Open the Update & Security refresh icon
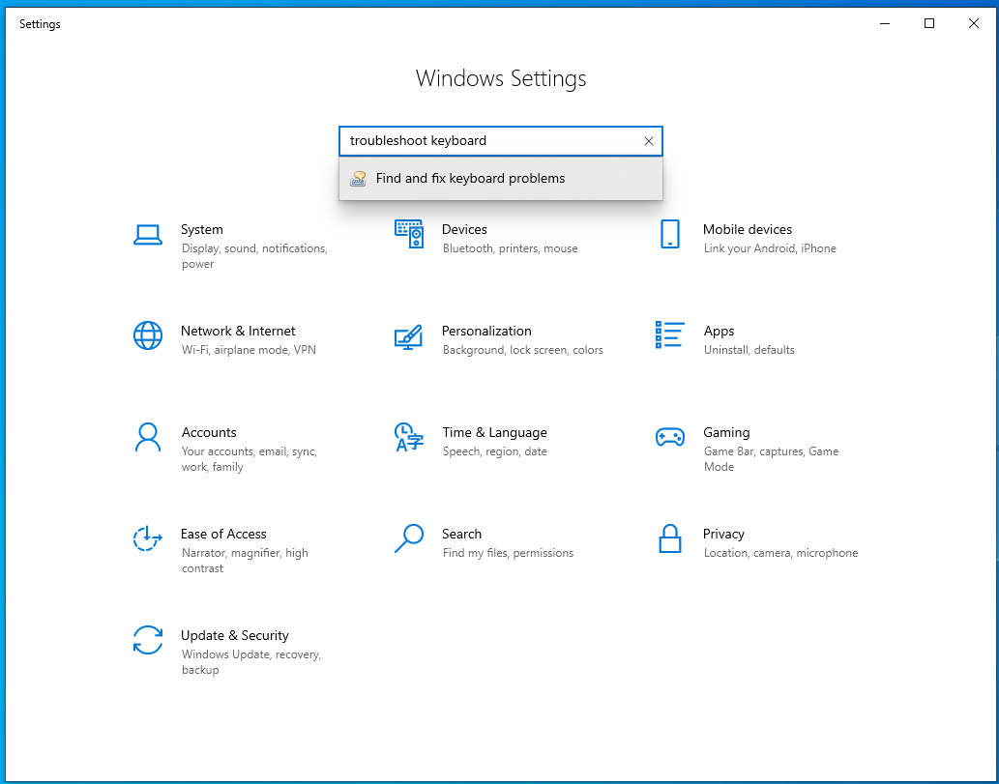Screen dimensions: 999x784 pos(147,640)
